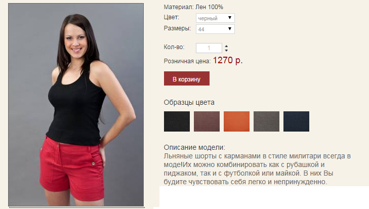Viewport: 369px width, 209px height.
Task: Click the Образцы цвета heading
Action: (189, 102)
